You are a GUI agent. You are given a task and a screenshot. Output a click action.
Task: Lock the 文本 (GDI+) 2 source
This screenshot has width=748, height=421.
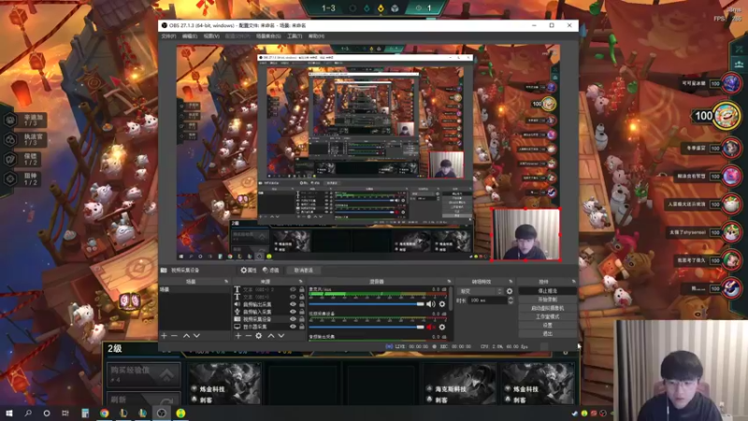coord(301,289)
